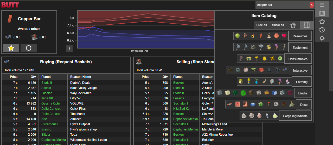Refresh Copper Bar price data
333x145 pixels.
coord(29,48)
